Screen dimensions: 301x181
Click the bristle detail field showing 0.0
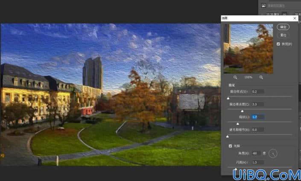(257, 130)
